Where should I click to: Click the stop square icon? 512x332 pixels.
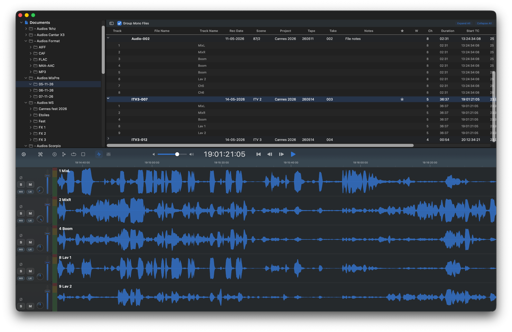click(83, 154)
